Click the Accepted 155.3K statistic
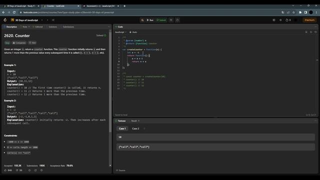 tap(12, 165)
